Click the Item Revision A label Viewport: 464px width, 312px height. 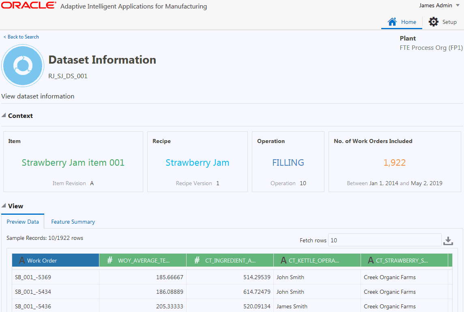73,184
